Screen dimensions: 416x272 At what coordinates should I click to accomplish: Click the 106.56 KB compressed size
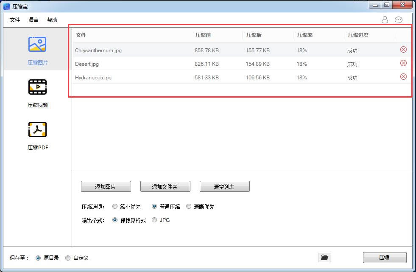click(x=257, y=78)
